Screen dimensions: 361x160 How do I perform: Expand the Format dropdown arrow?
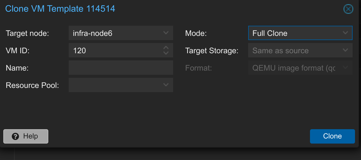point(345,68)
